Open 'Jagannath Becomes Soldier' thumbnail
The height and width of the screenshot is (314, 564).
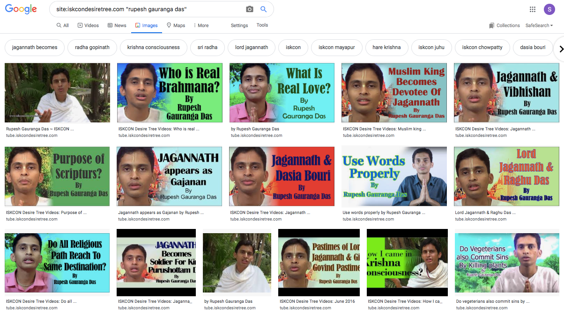(156, 263)
